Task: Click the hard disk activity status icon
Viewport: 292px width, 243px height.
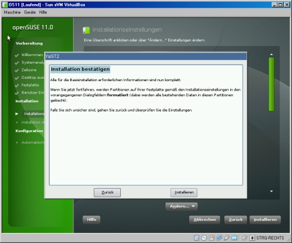Action: 197,238
